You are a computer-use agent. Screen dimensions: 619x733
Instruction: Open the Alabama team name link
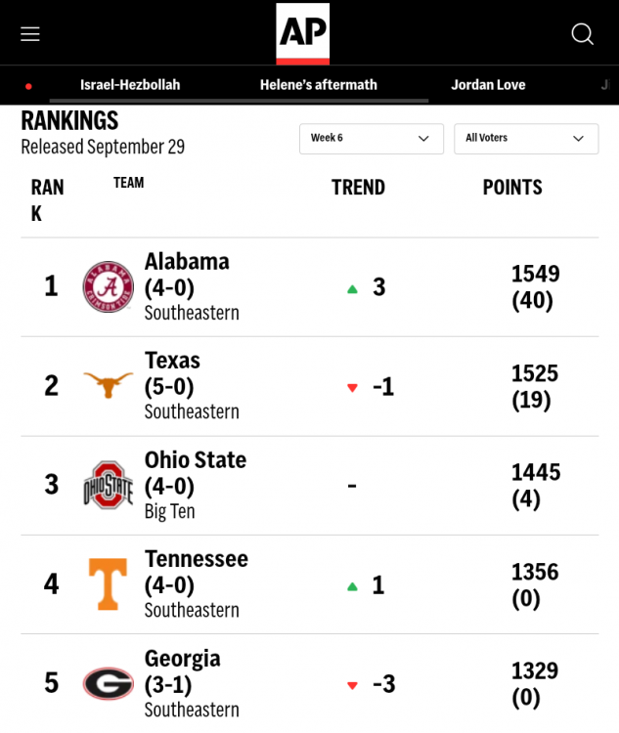click(187, 262)
